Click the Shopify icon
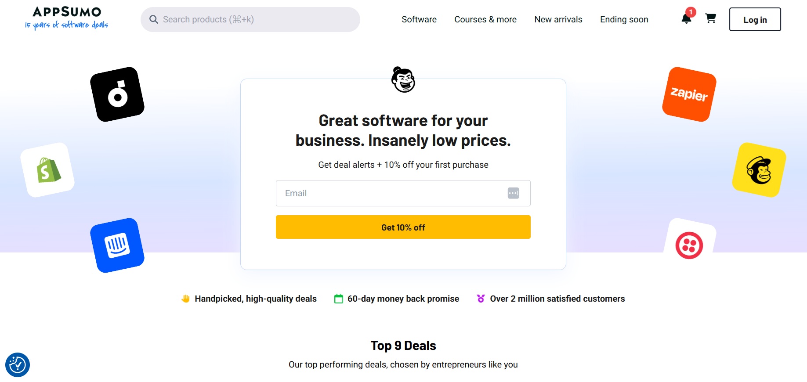The height and width of the screenshot is (382, 807). coord(47,169)
